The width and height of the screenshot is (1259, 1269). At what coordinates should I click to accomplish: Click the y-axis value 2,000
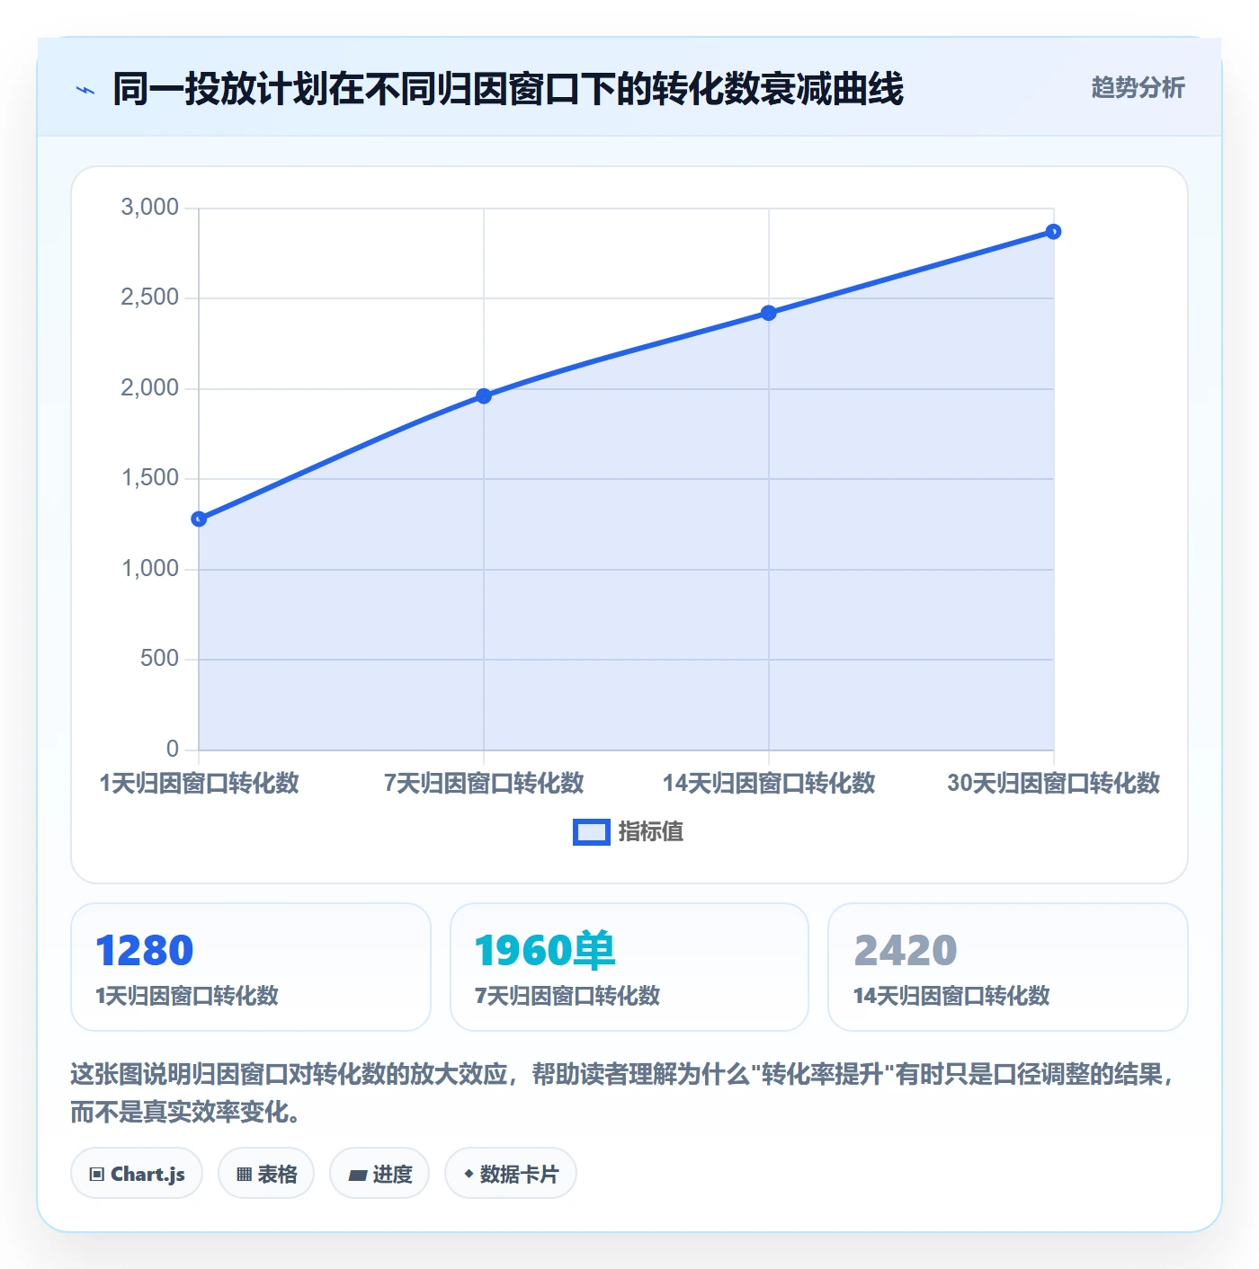[x=150, y=388]
